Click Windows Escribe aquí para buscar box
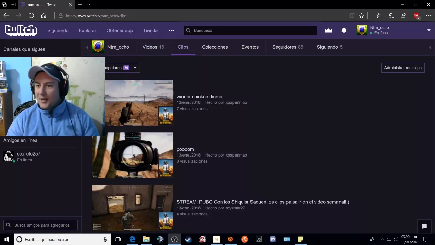This screenshot has width=435, height=245. pyautogui.click(x=62, y=239)
